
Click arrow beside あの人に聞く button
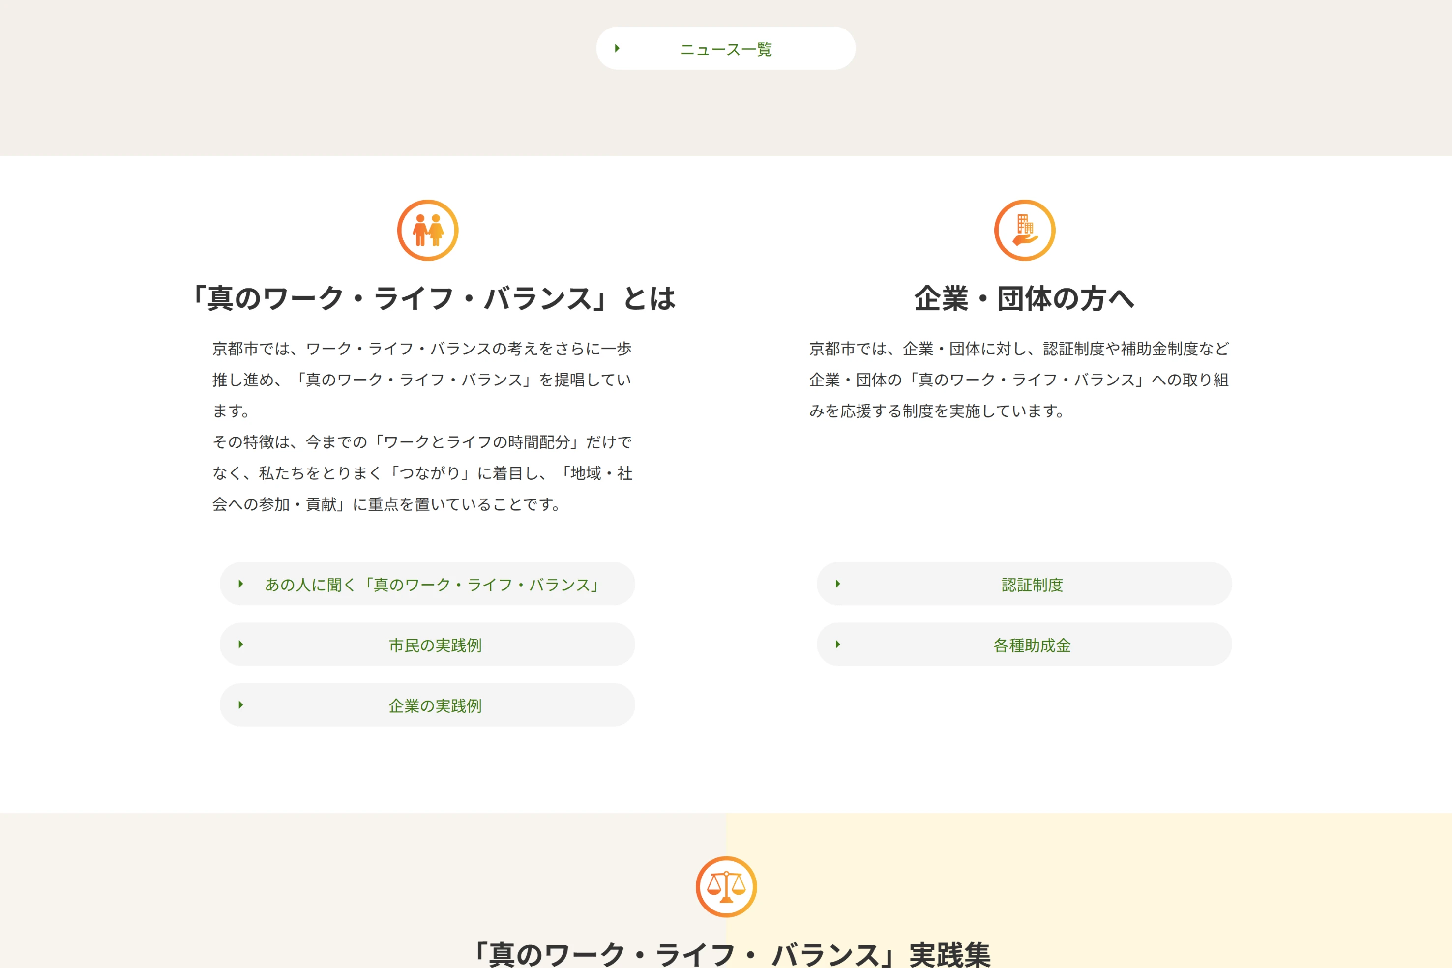point(241,584)
